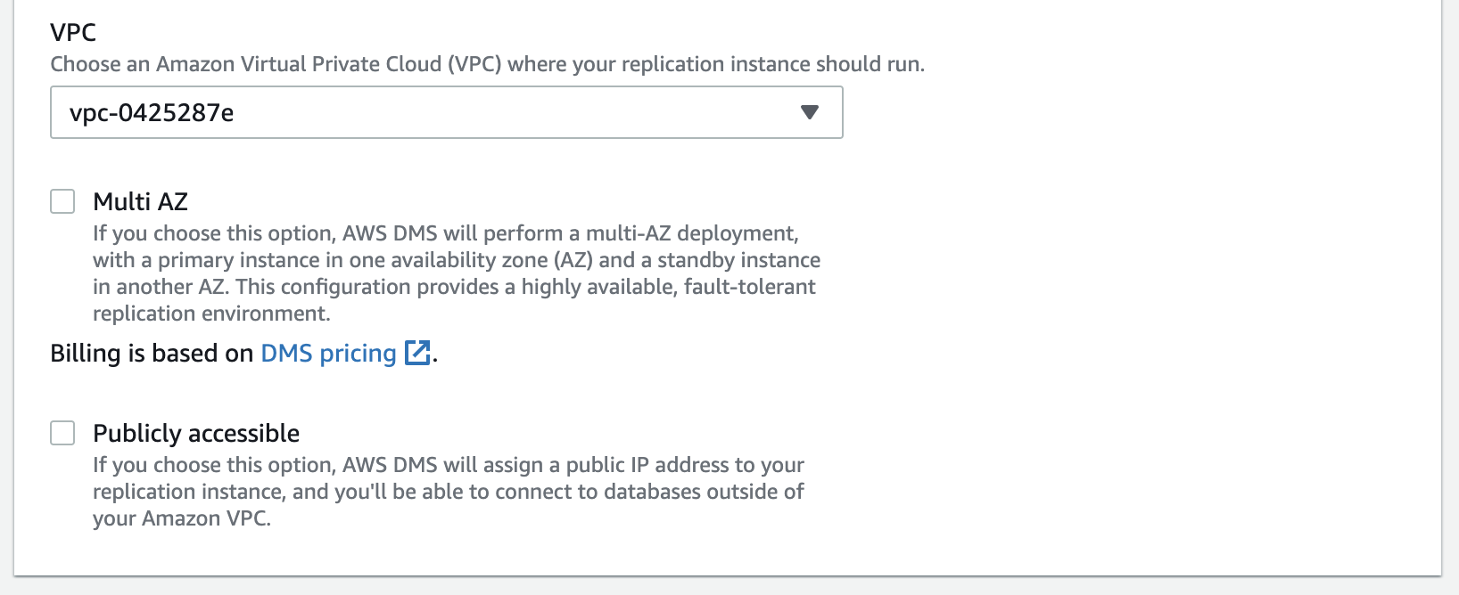This screenshot has width=1459, height=595.
Task: Check the Publicly accessible option
Action: pyautogui.click(x=62, y=433)
